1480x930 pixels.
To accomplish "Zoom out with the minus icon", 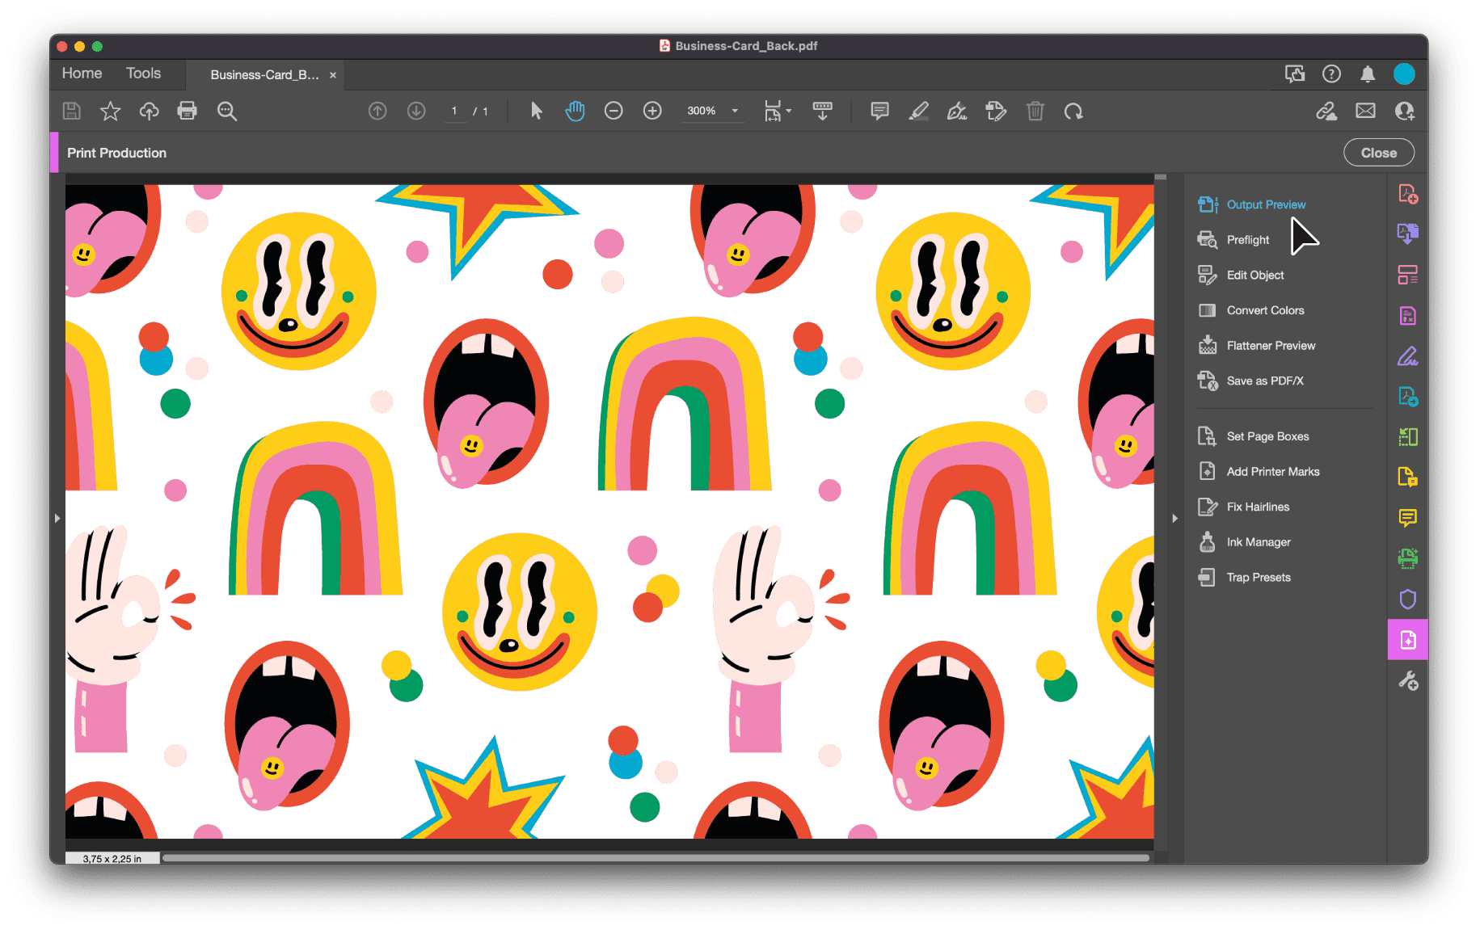I will (x=614, y=111).
